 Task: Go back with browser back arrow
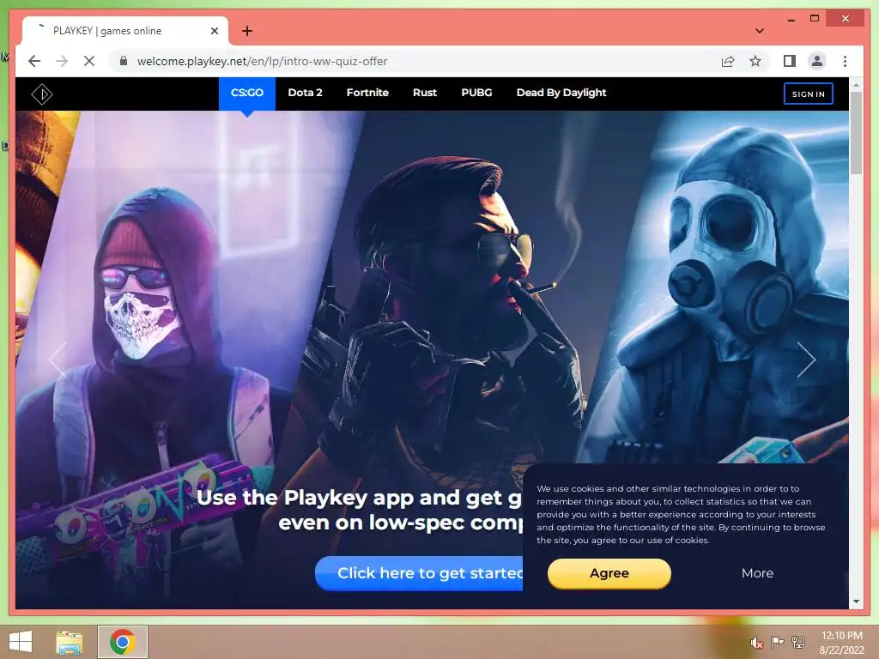34,61
